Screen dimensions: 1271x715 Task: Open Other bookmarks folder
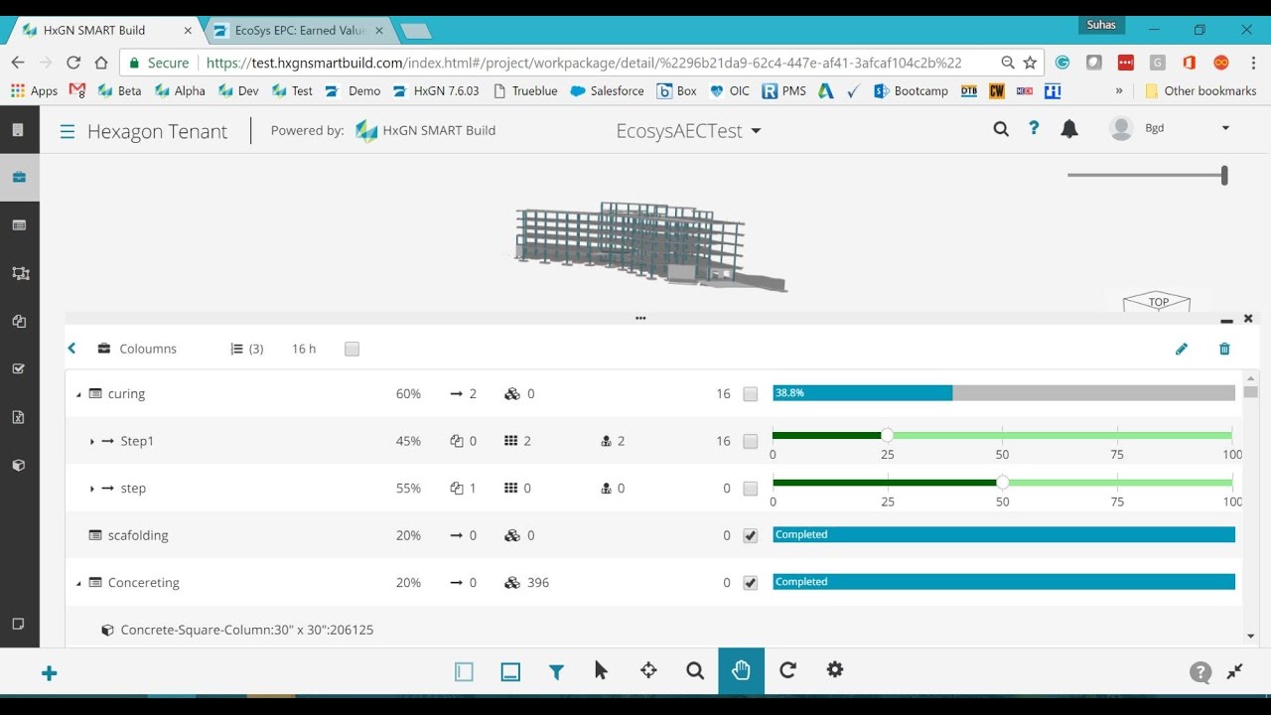pos(1200,90)
